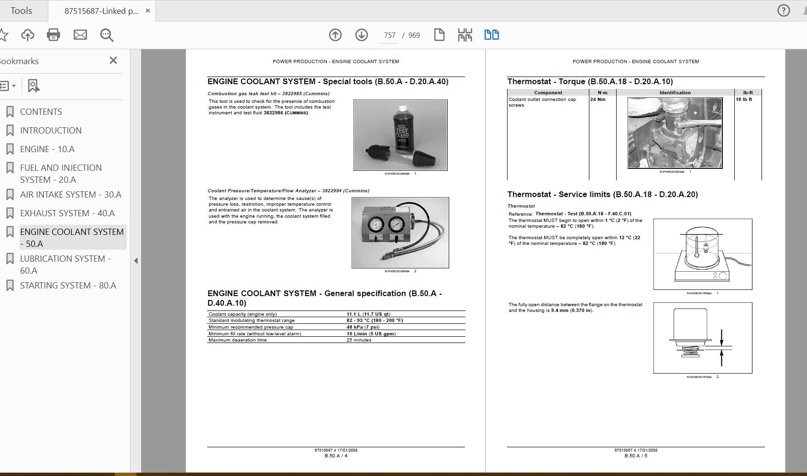Go to previous page arrow
Screen dimensions: 807x476
335,35
